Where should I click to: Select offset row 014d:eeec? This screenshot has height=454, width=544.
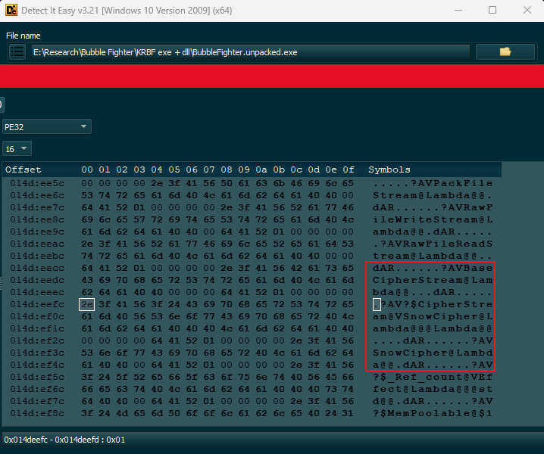pyautogui.click(x=37, y=292)
